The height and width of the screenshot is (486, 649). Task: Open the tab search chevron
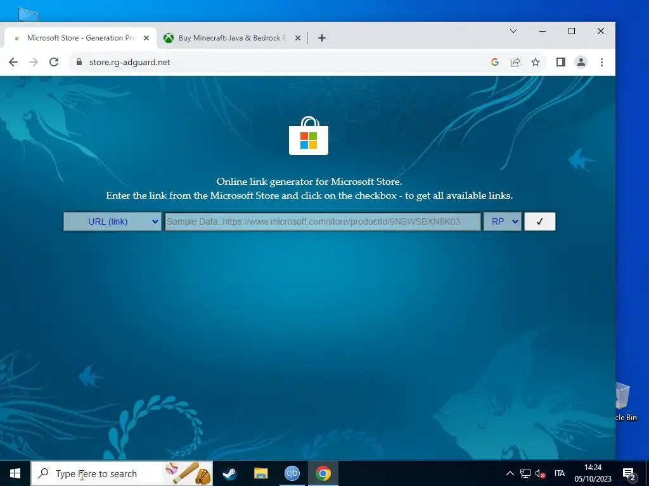513,31
